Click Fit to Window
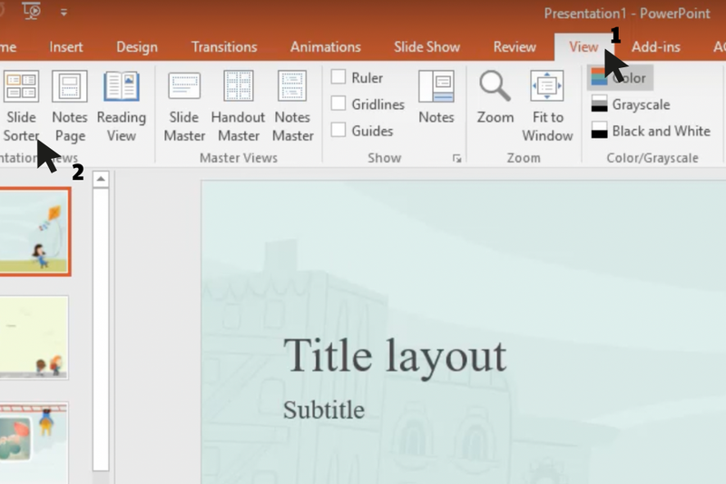 [x=547, y=106]
